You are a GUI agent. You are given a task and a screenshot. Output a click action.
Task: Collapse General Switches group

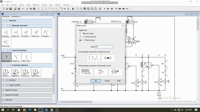pyautogui.click(x=10, y=50)
